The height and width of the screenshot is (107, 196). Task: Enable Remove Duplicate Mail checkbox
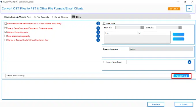(x=5, y=24)
